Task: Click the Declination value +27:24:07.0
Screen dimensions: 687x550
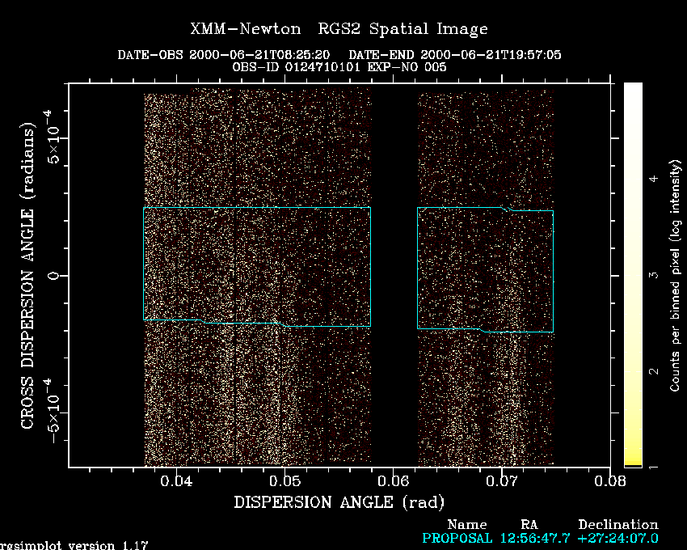Action: (617, 538)
